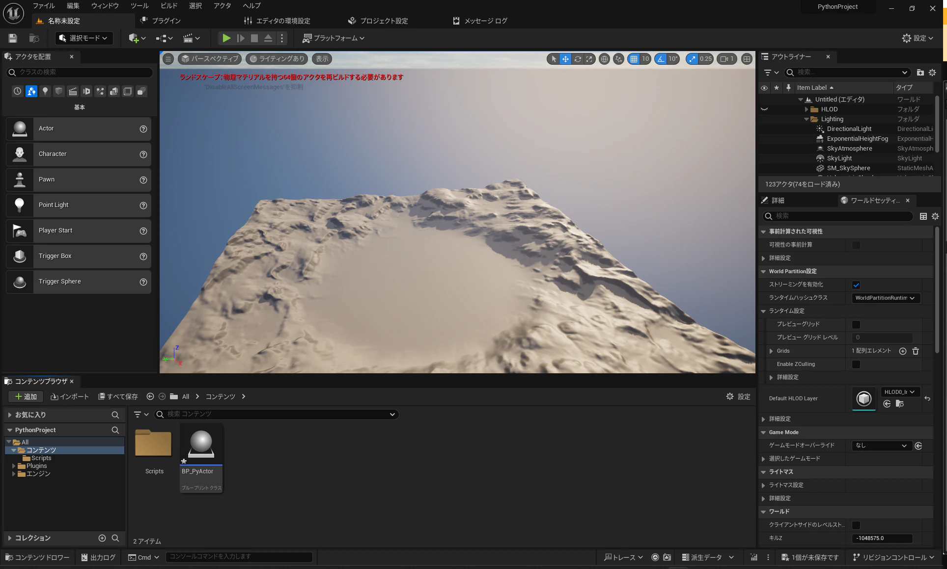Switch to プロジェクト設定 tab
Viewport: 947px width, 569px height.
click(x=378, y=21)
